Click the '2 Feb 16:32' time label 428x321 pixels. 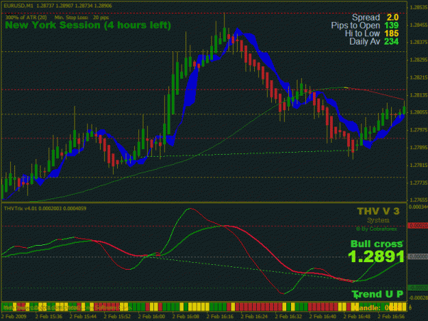[288, 316]
